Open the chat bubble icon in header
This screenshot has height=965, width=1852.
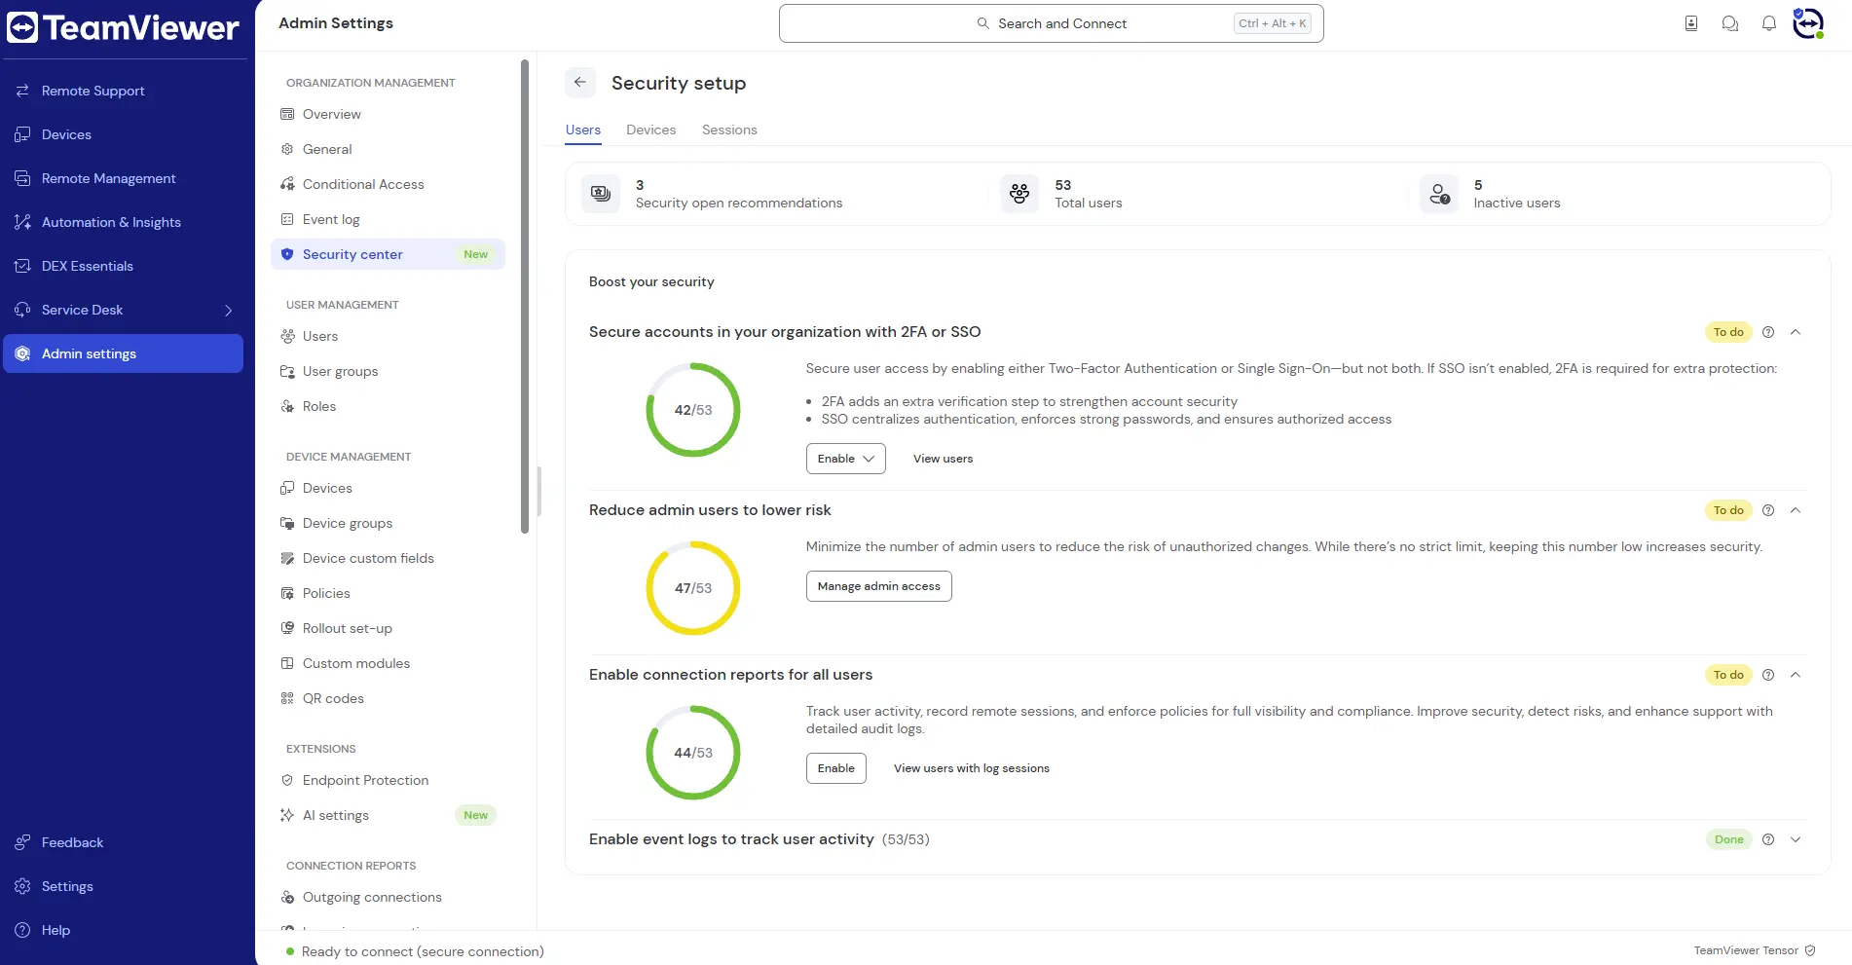pyautogui.click(x=1730, y=23)
